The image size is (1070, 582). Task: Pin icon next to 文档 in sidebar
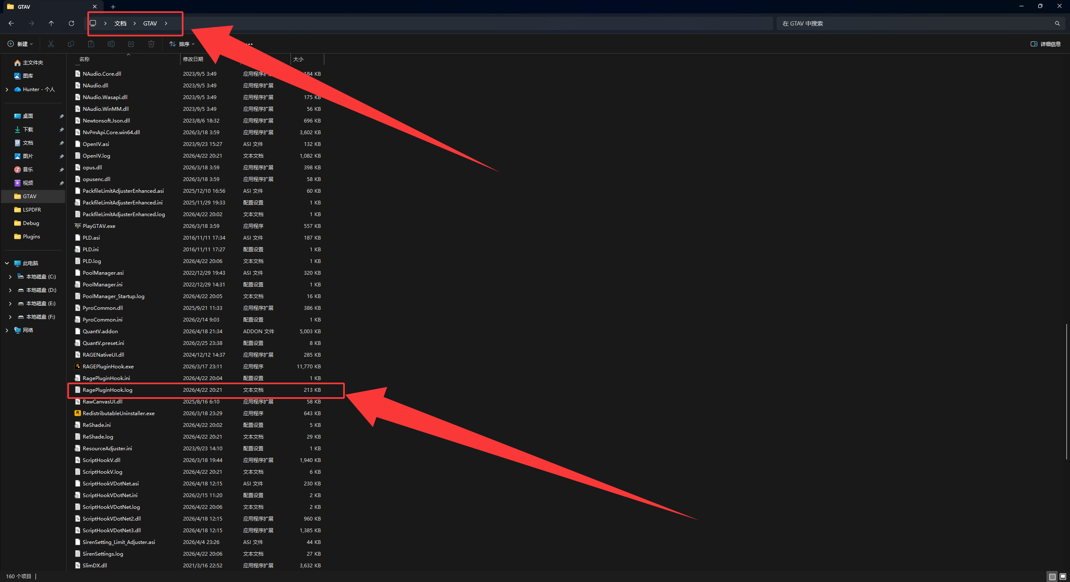(61, 143)
